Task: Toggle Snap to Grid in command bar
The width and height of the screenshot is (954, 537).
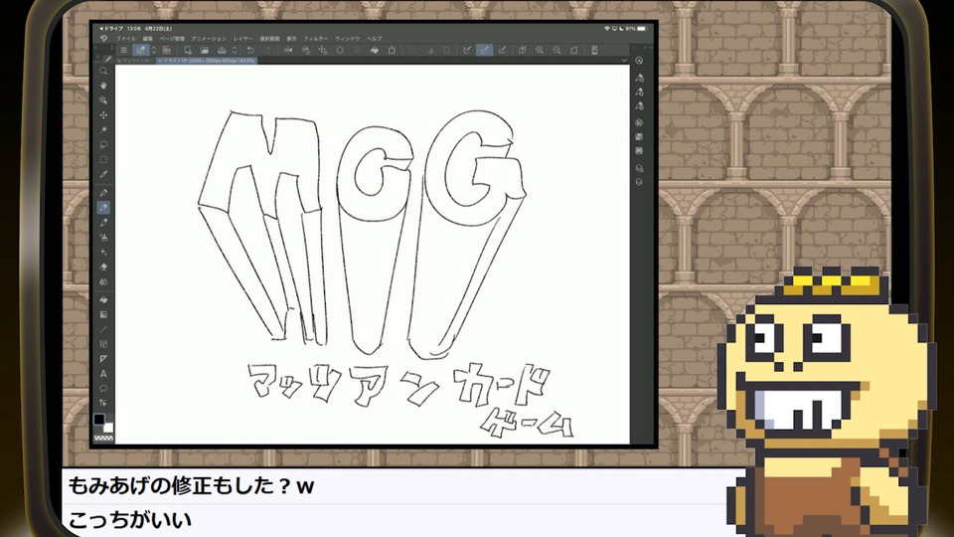Action: coord(502,51)
